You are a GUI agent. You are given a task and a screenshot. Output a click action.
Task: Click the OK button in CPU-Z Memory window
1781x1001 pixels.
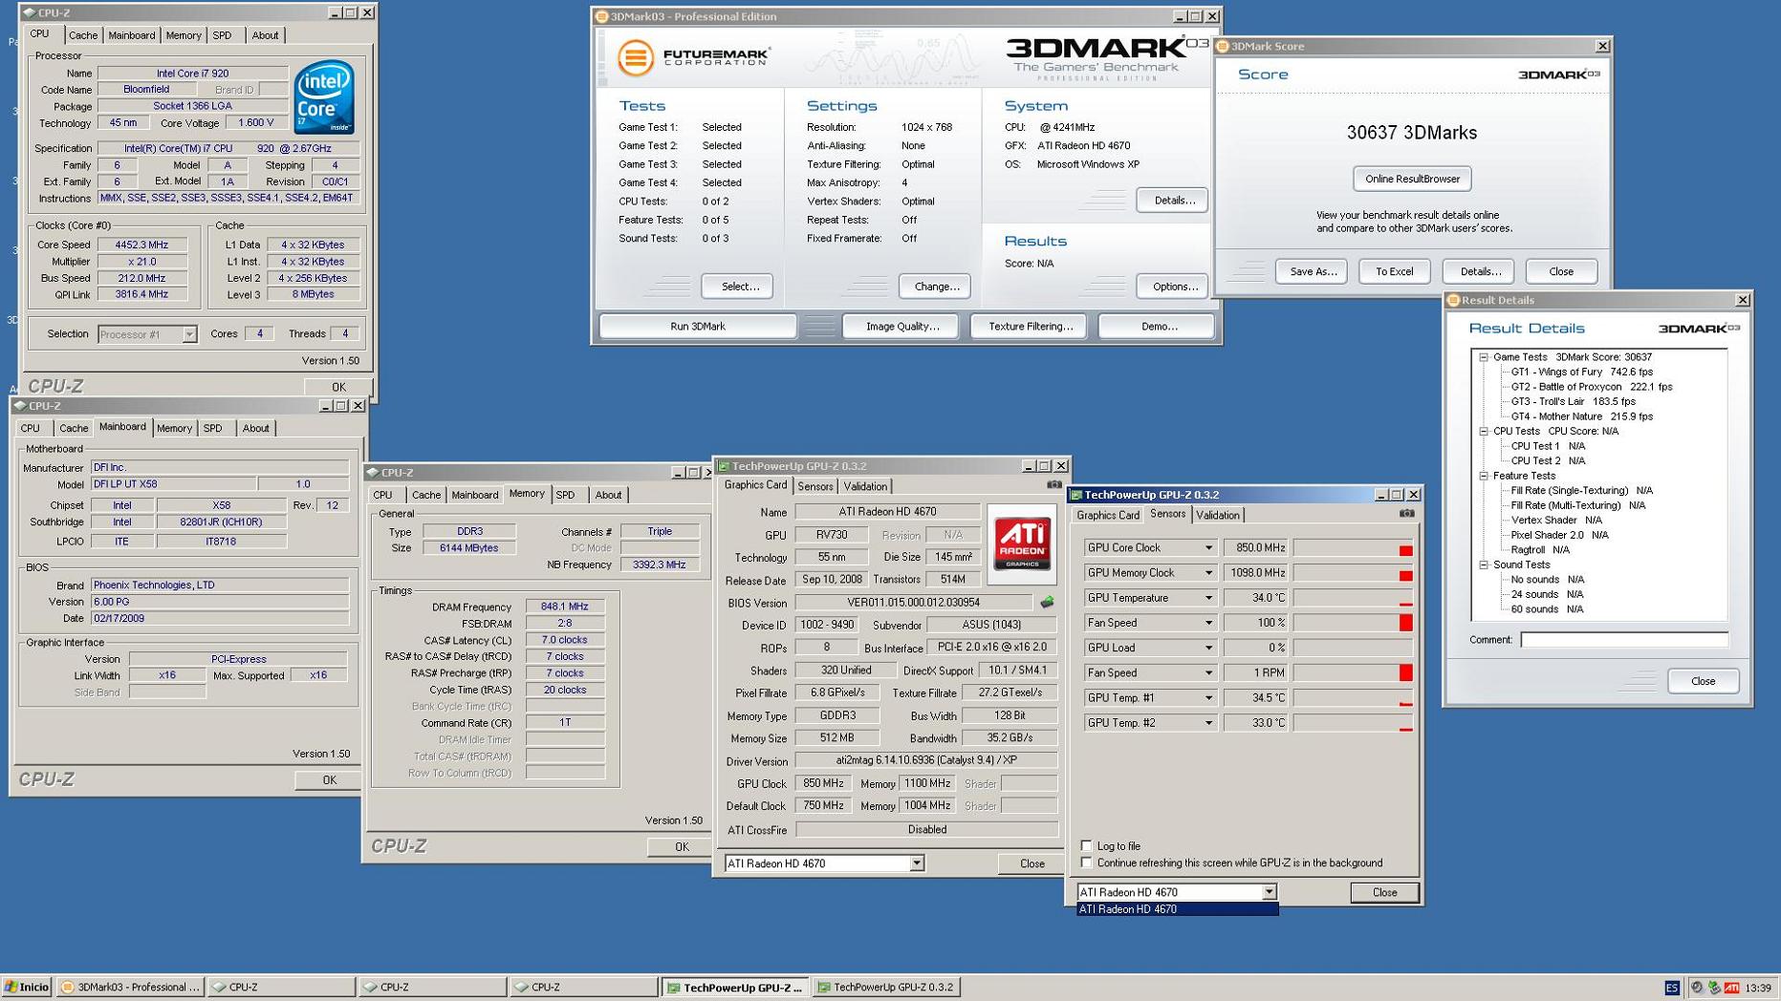[x=681, y=846]
